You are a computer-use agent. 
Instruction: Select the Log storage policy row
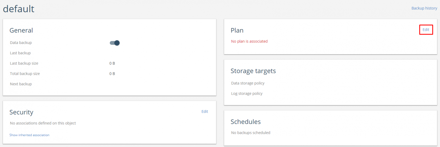[x=247, y=93]
